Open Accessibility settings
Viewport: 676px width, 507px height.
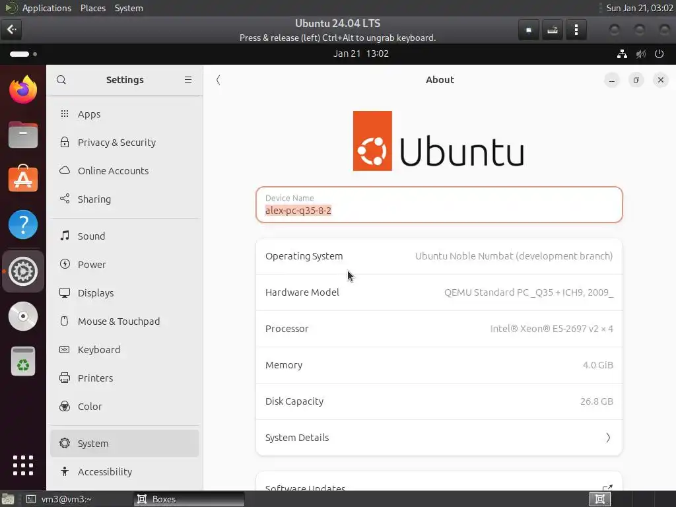(x=125, y=471)
